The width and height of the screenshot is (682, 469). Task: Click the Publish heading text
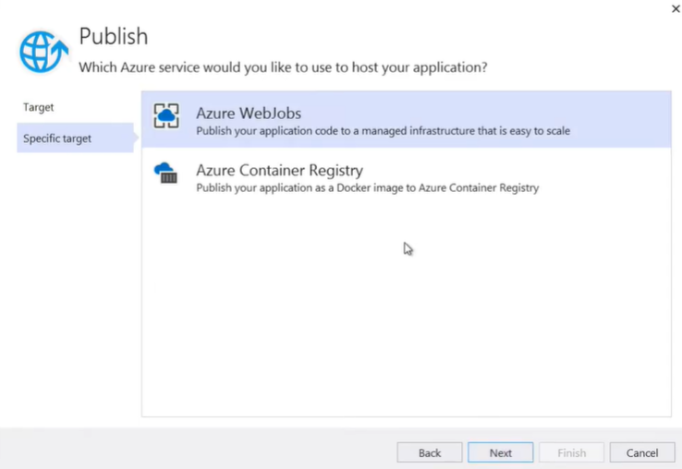pyautogui.click(x=114, y=37)
